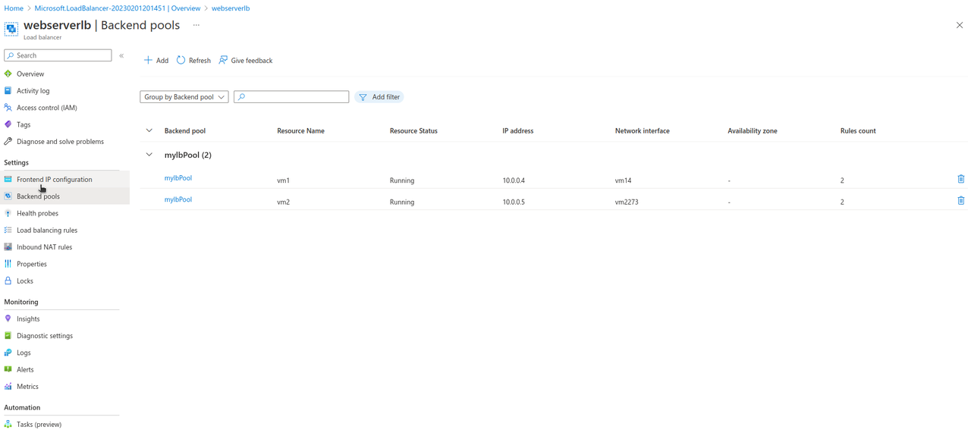Click the Access control (IAM) icon

coord(8,108)
